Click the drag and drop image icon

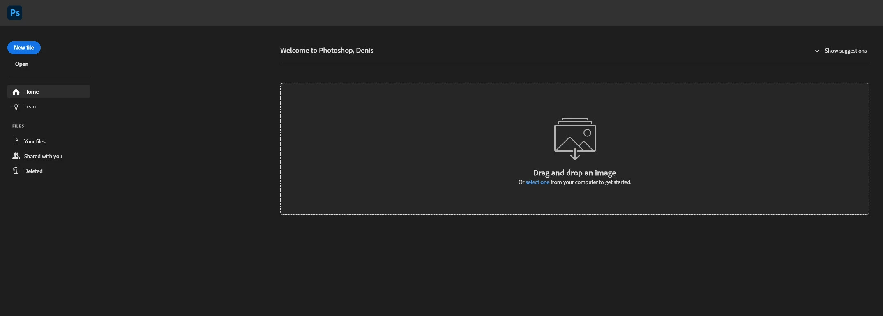575,138
